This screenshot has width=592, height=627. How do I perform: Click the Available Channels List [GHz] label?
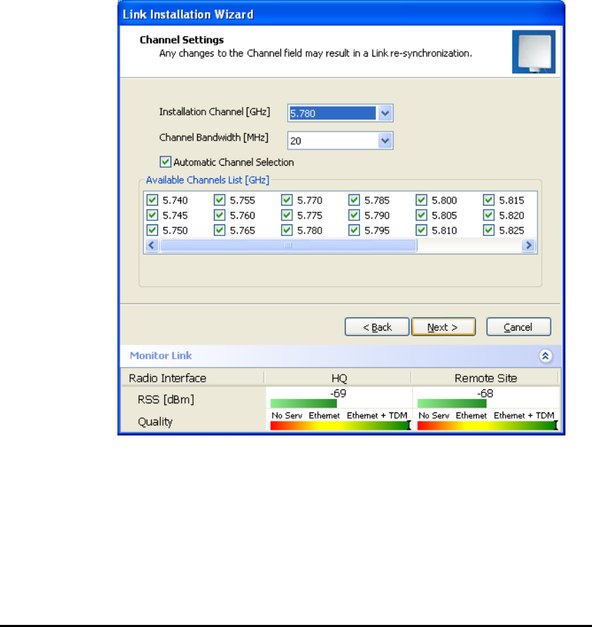208,180
